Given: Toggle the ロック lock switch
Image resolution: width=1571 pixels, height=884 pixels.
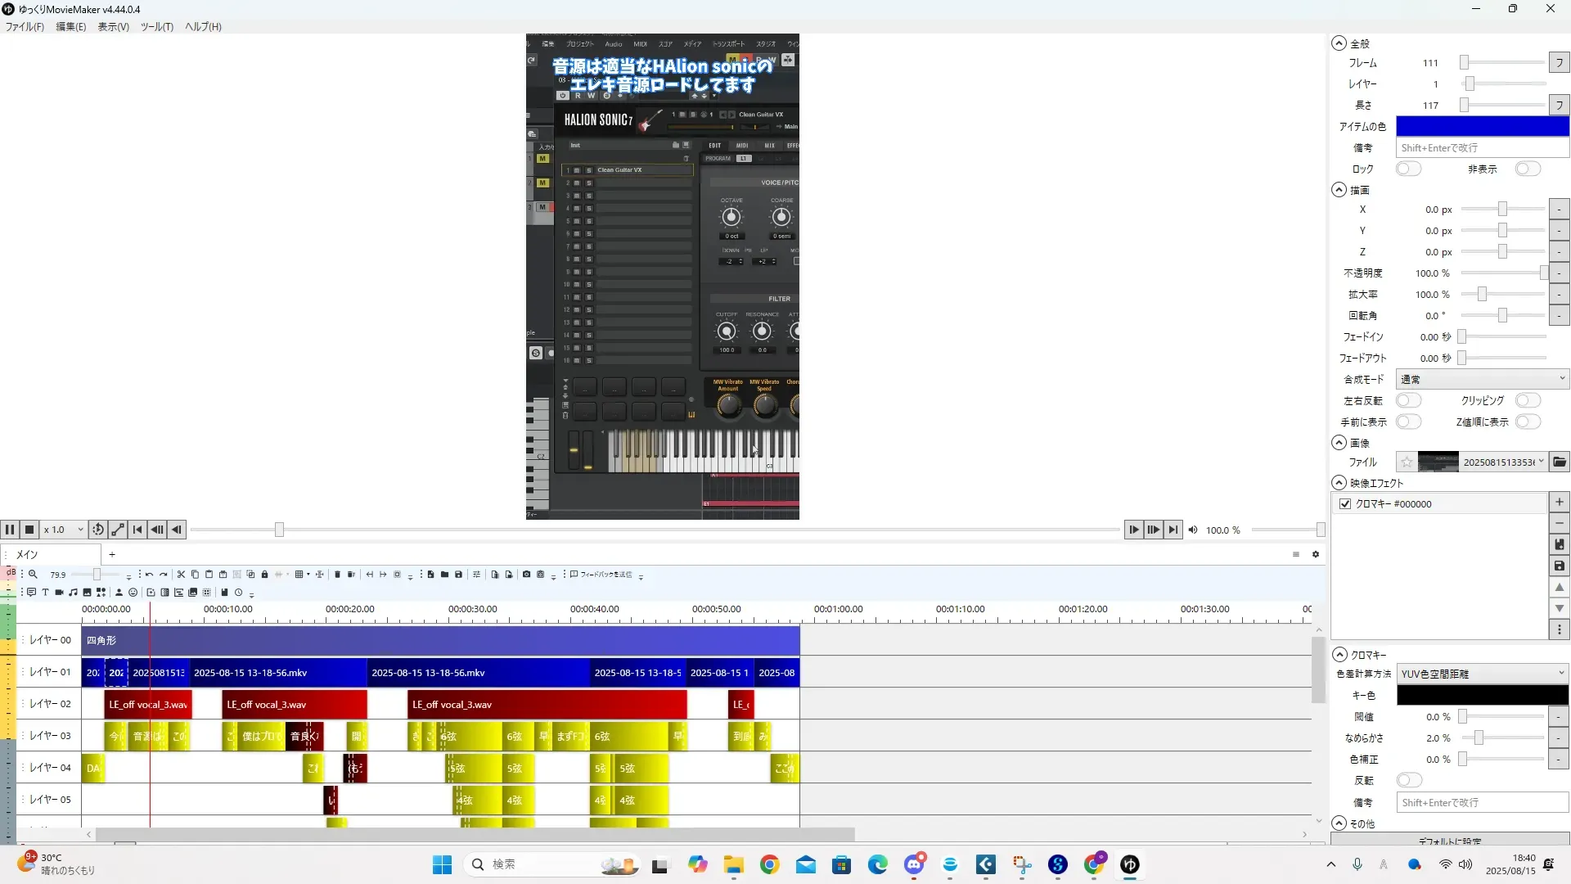Looking at the screenshot, I should coord(1408,169).
